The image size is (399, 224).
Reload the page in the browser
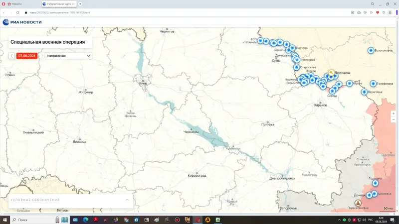pos(18,12)
